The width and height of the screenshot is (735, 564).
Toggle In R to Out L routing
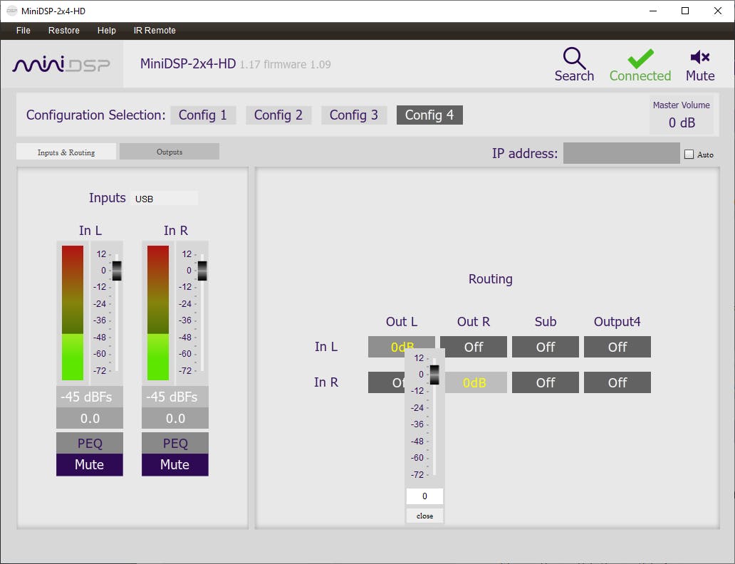tap(386, 382)
